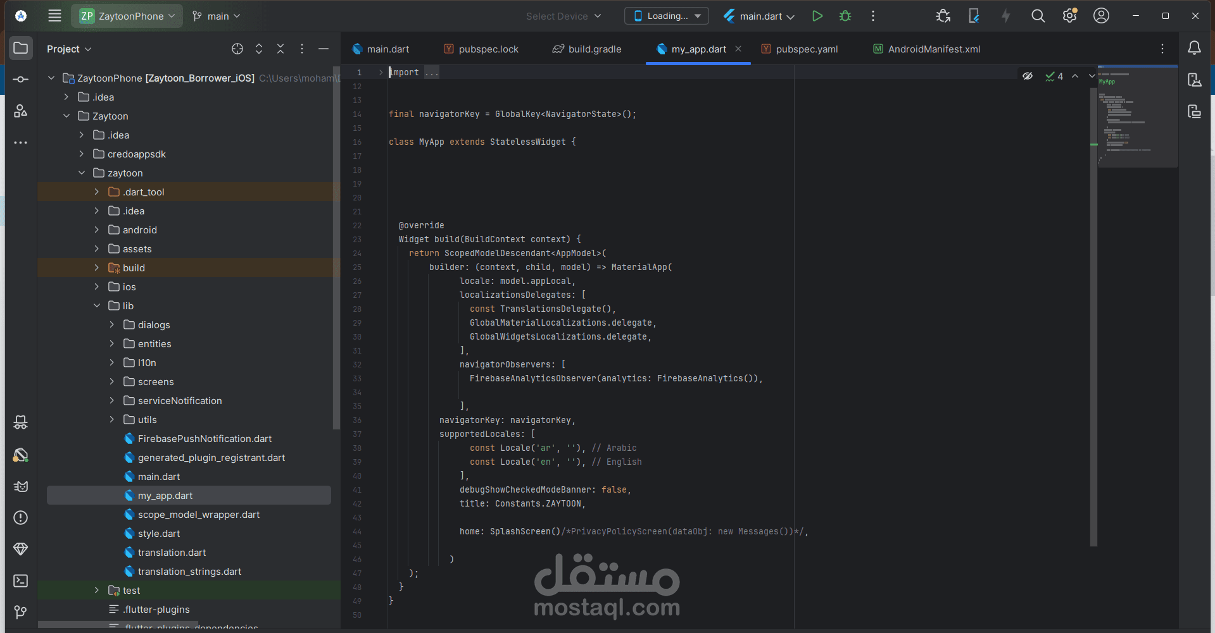
Task: Switch to the pubspec.lock tab
Action: click(x=481, y=49)
